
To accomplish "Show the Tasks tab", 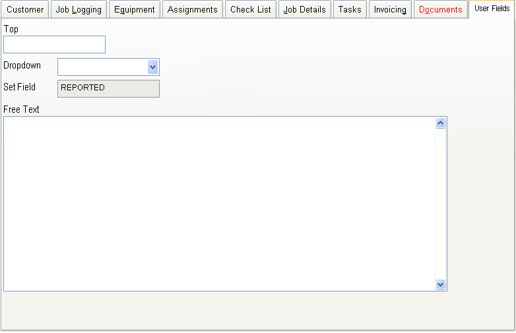I will [350, 10].
